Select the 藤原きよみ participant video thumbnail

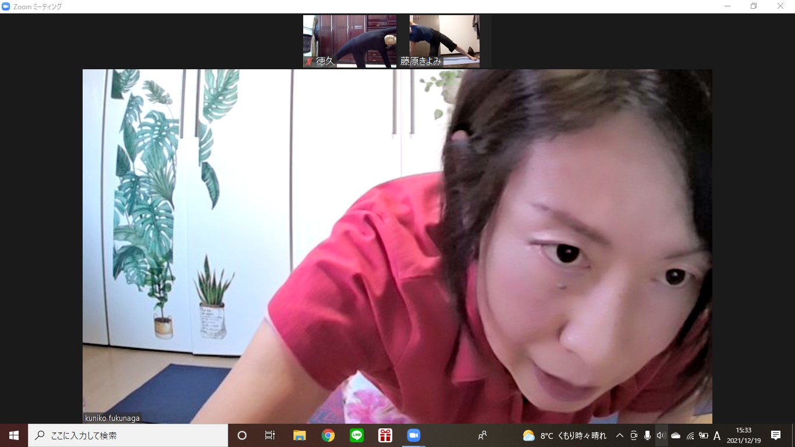[x=445, y=41]
